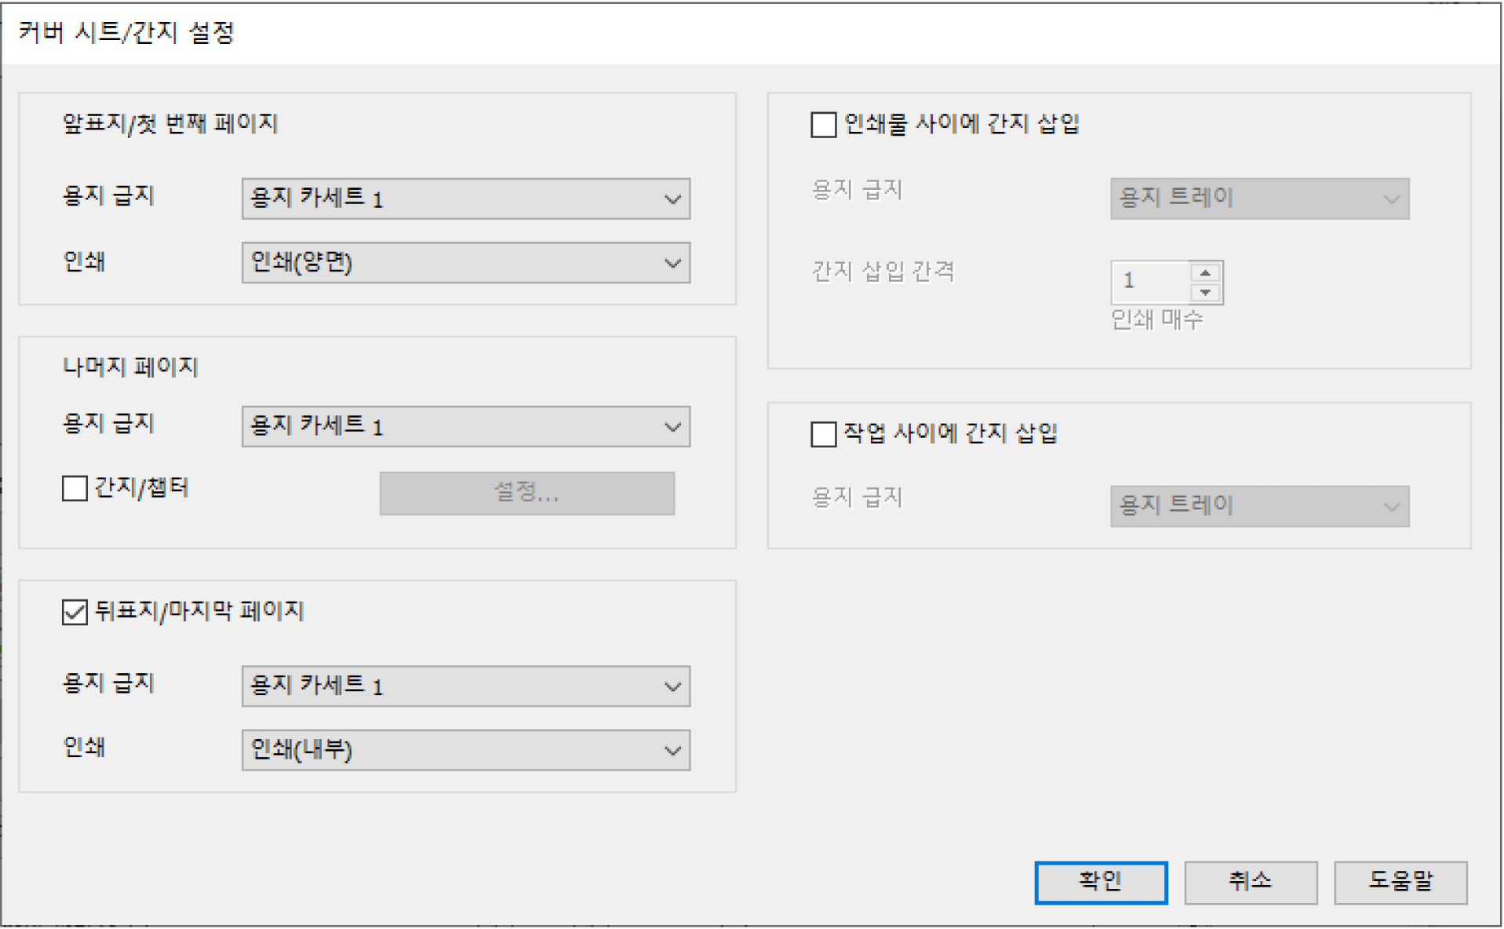Click the 취소 button
Image resolution: width=1504 pixels, height=929 pixels.
pyautogui.click(x=1250, y=882)
